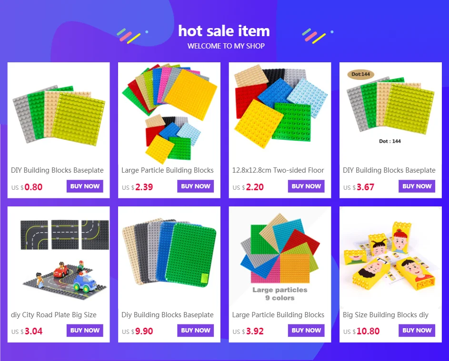Open the face-expression yellow blocks image
The width and height of the screenshot is (449, 361).
(390, 257)
